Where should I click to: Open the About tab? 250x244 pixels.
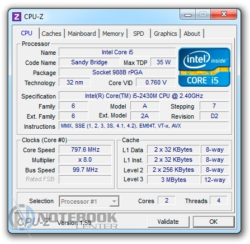click(192, 34)
